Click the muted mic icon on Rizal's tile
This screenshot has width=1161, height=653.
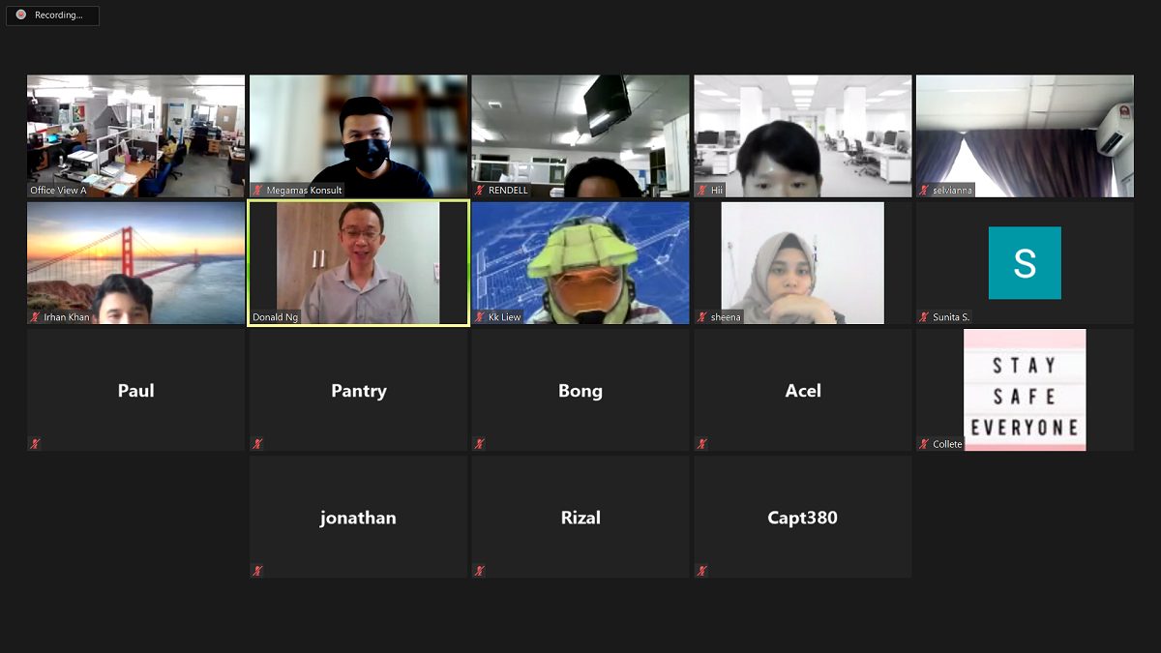pos(480,571)
